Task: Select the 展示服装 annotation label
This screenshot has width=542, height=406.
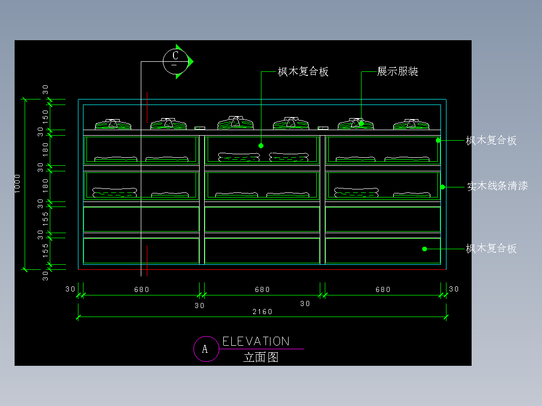Action: pos(398,71)
